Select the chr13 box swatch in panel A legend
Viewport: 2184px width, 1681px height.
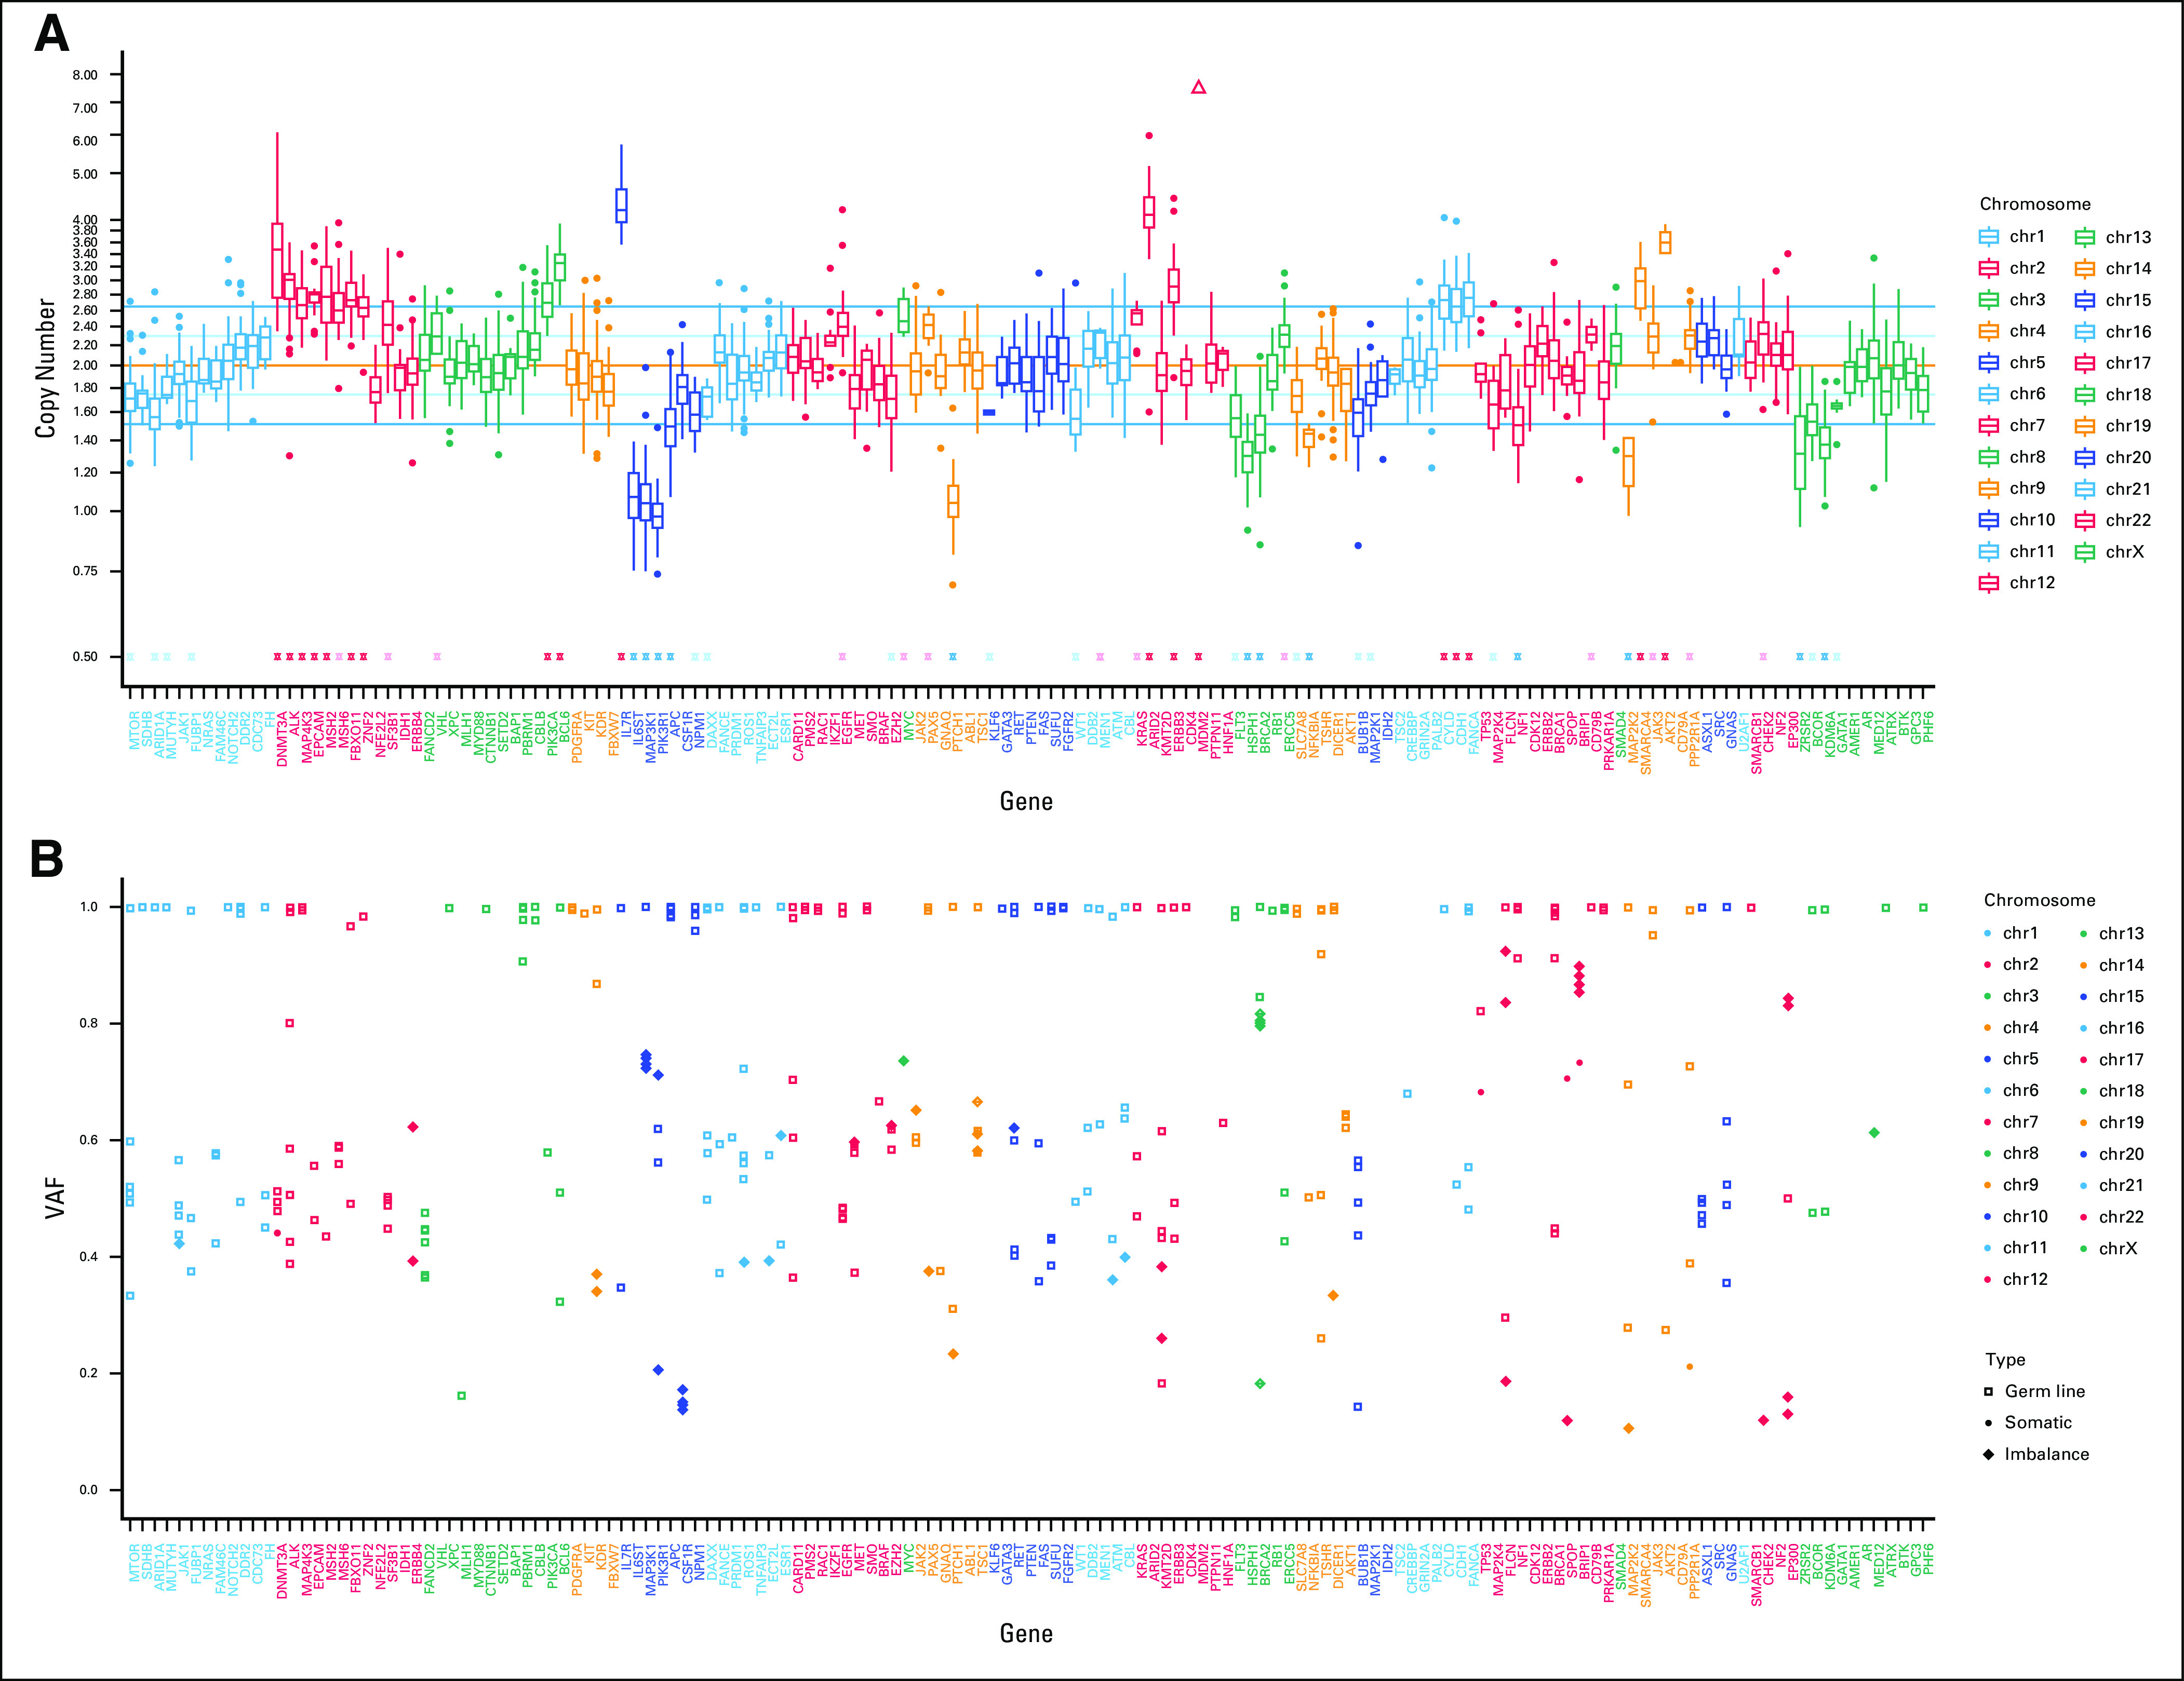tap(2085, 237)
